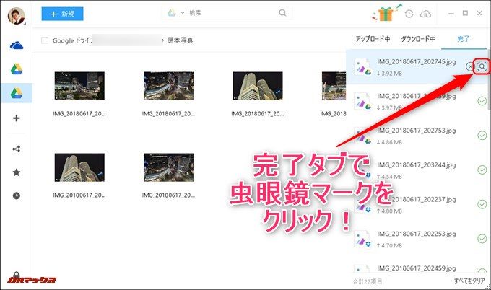Image resolution: width=491 pixels, height=290 pixels.
Task: Go to 原本写真 breadcrumb folder
Action: point(180,40)
